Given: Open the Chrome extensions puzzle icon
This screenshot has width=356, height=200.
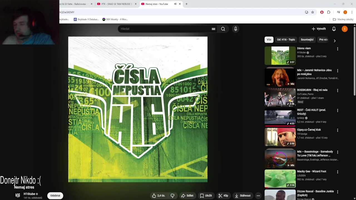Looking at the screenshot, I should [x=328, y=12].
